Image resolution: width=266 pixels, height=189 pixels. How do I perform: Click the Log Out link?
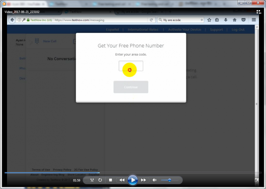238,30
